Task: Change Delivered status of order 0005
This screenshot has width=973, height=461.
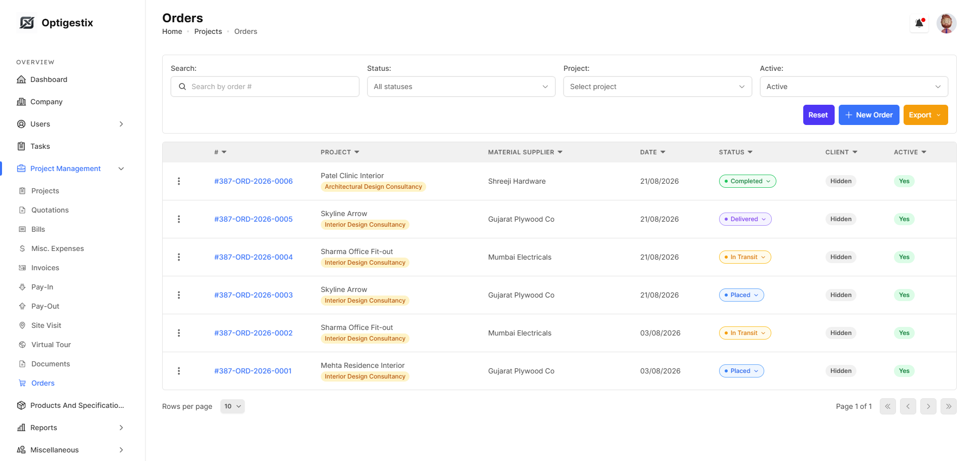Action: 745,219
